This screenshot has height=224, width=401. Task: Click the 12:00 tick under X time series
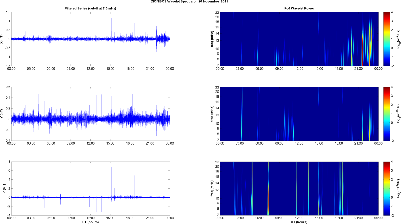point(90,69)
